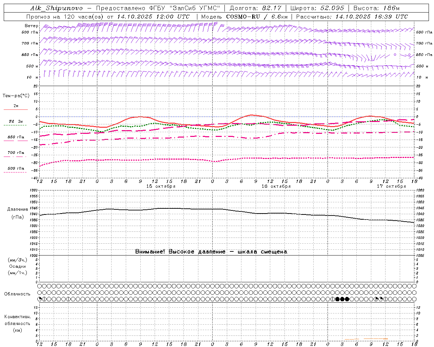
Task: Click the "500 м" wind level label on the left axis
Action: pyautogui.click(x=32, y=66)
